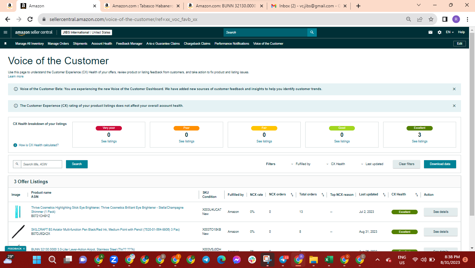The image size is (475, 268).
Task: Open Chrome three-dot menu
Action: coord(467,19)
